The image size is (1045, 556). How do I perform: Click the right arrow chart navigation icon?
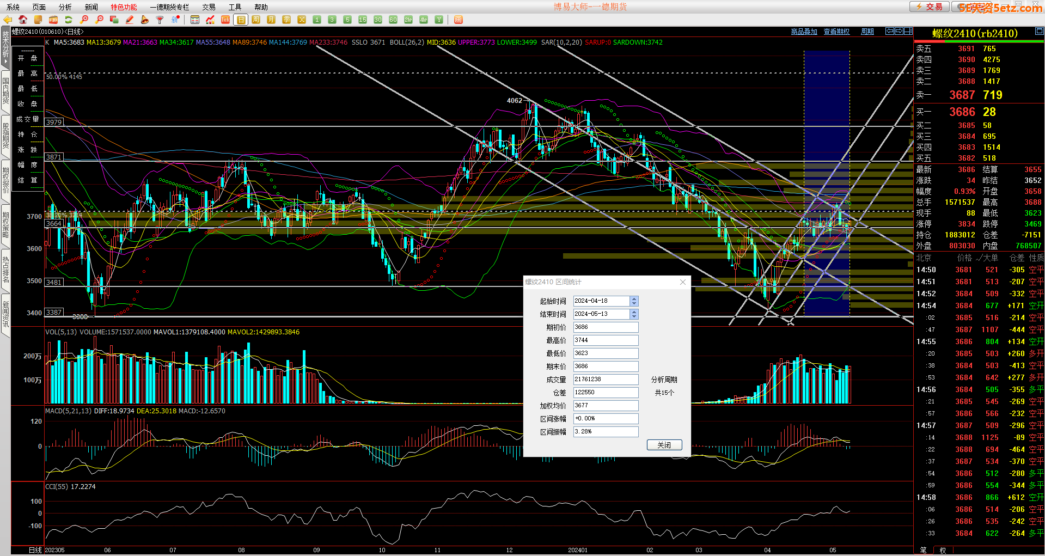coord(899,31)
